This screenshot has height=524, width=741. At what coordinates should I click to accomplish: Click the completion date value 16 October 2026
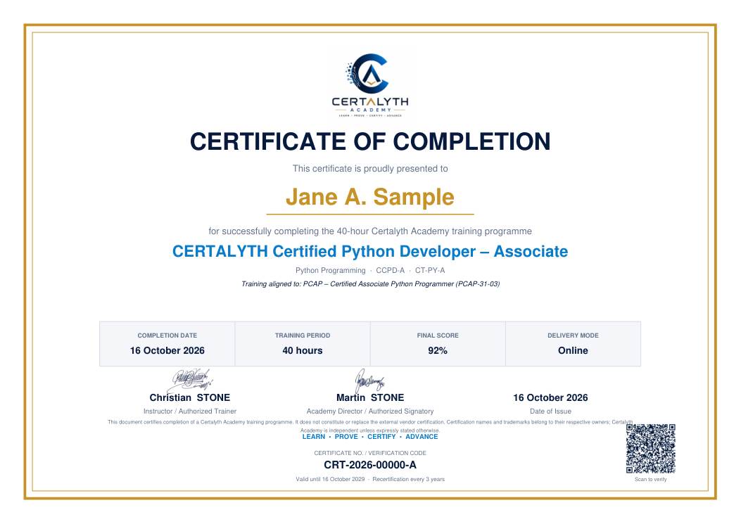167,350
